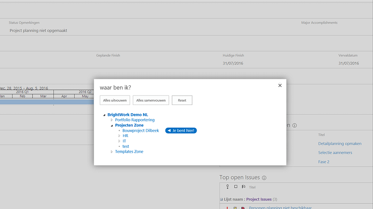Expand the Portfolio Rapportering node arrow
The height and width of the screenshot is (209, 373).
(x=111, y=120)
